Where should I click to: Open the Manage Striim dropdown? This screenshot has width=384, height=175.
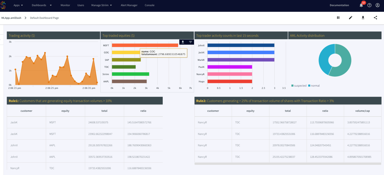[x=101, y=5]
